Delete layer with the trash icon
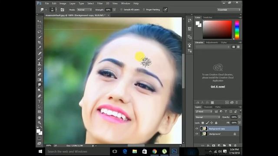Screen dimensions: 278x156 [x=235, y=146]
